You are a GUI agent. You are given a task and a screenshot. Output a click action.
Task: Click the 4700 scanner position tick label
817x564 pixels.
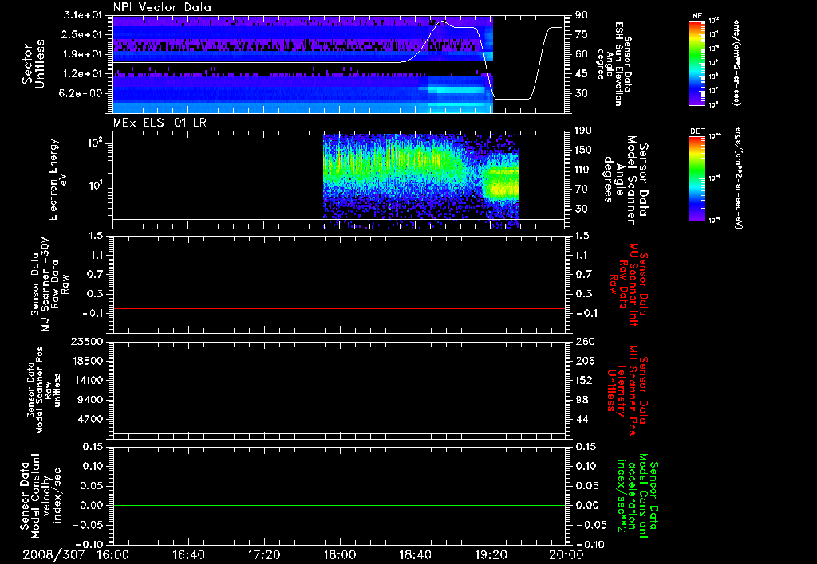point(91,419)
